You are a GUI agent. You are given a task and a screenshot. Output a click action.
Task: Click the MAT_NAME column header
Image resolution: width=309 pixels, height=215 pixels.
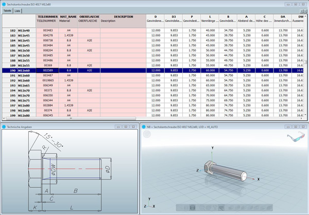[x=68, y=17]
